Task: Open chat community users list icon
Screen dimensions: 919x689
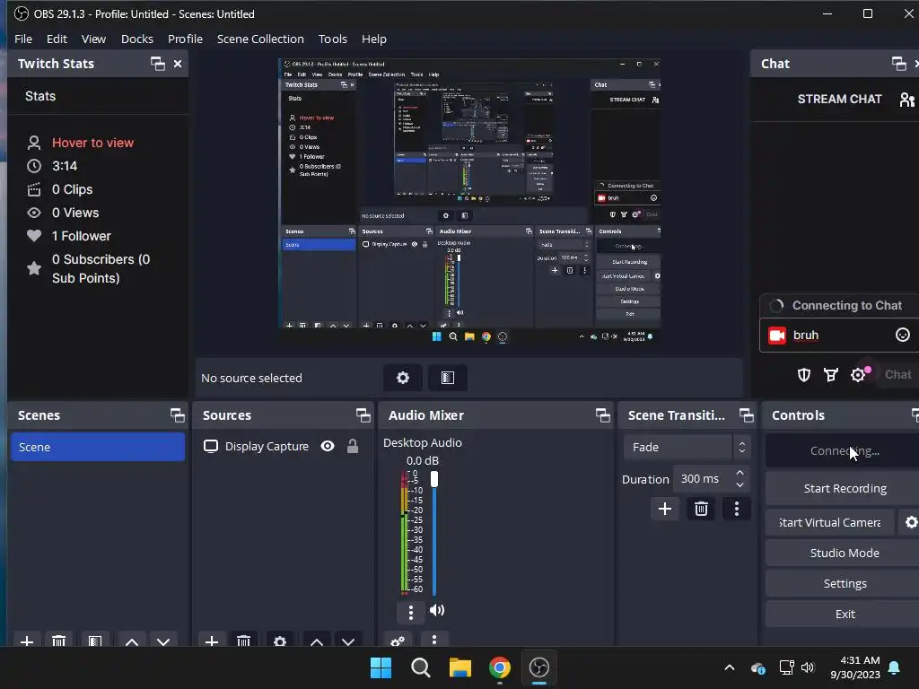Action: pos(906,100)
